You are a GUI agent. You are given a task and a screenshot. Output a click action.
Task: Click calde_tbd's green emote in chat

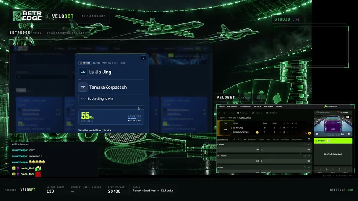[38, 168]
